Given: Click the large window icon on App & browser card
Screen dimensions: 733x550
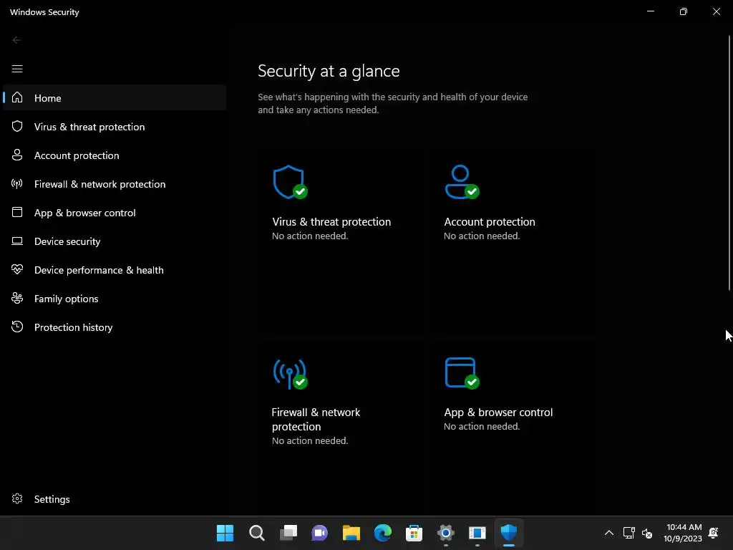Looking at the screenshot, I should [x=462, y=372].
